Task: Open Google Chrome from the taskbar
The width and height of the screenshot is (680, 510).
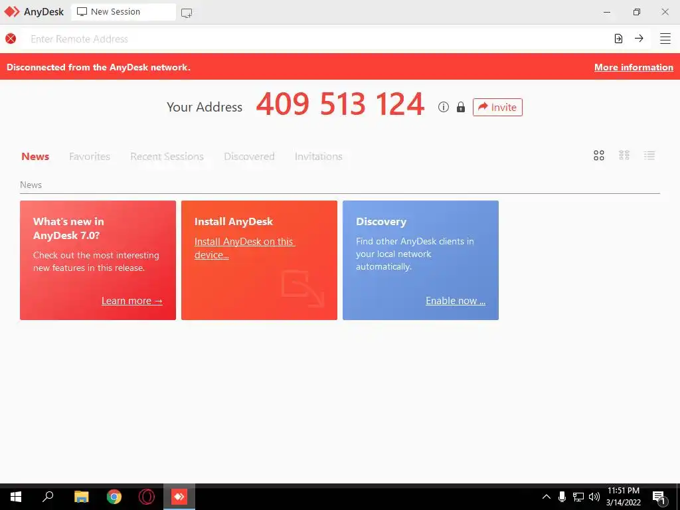Action: coord(114,497)
